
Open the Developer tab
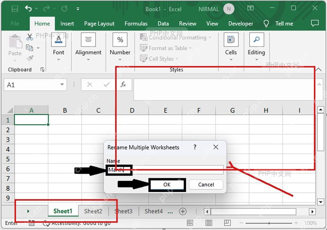click(241, 24)
